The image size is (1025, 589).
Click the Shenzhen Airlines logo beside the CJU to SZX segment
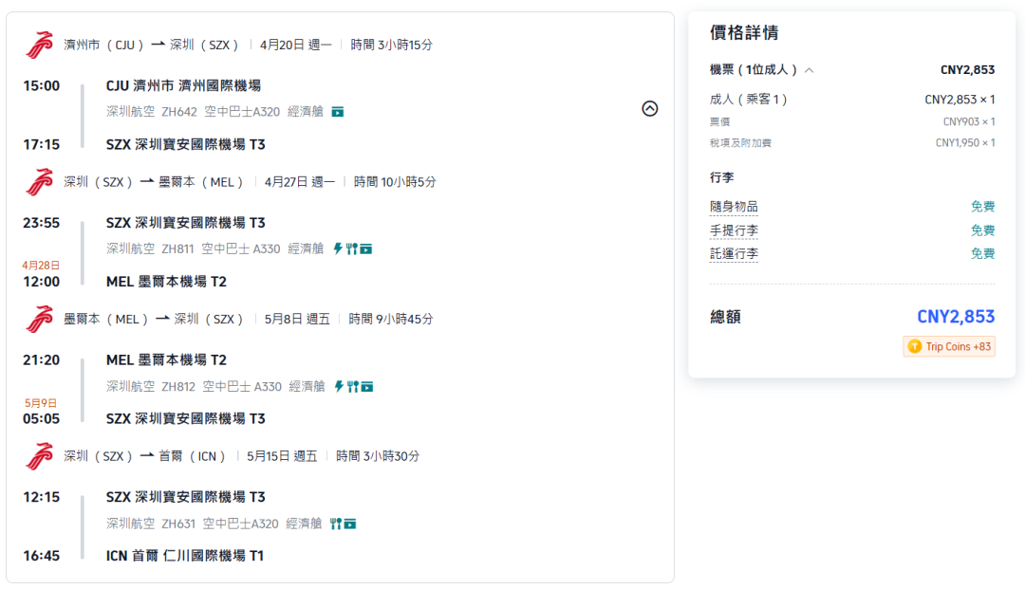tap(40, 43)
